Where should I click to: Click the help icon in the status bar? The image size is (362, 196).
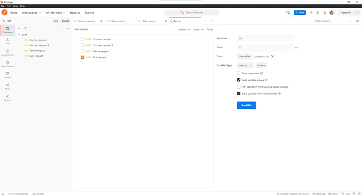359,194
